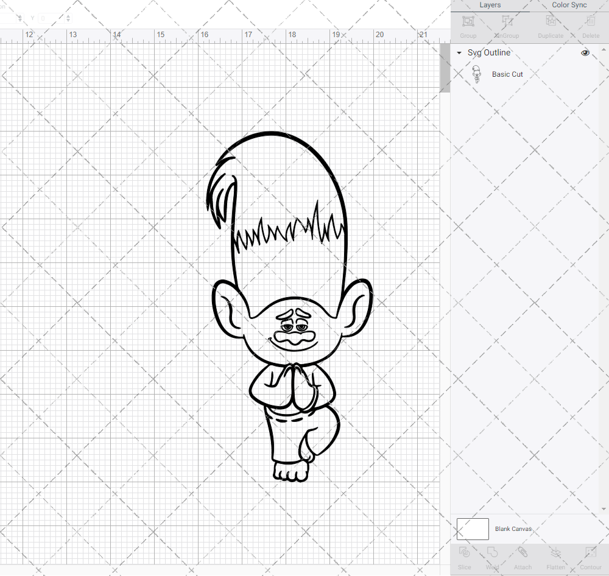Click the Delete icon

click(x=590, y=26)
